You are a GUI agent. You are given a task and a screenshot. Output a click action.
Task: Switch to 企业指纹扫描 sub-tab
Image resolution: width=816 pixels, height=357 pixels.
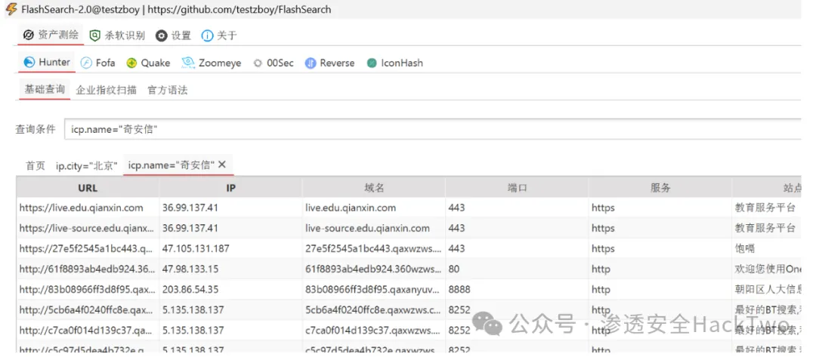(x=107, y=91)
